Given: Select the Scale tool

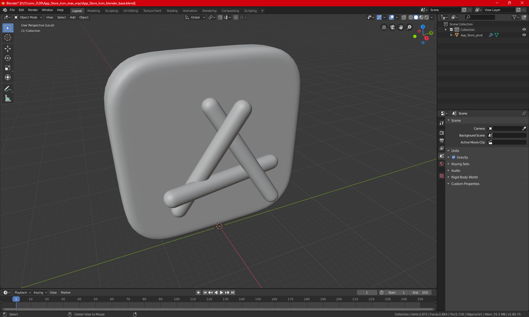Looking at the screenshot, I should click(x=8, y=68).
